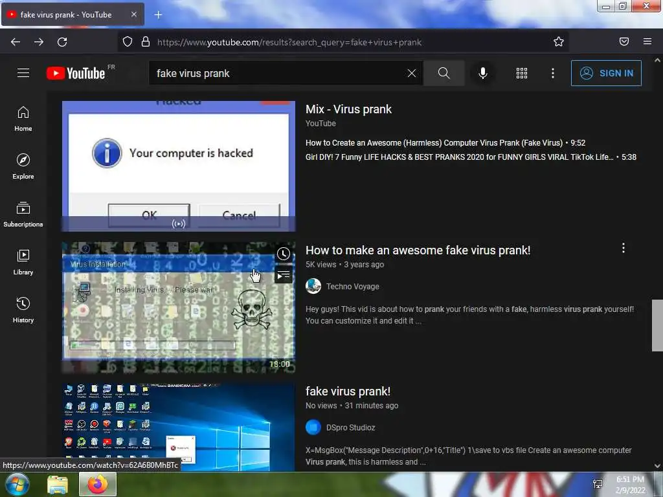
Task: Open the 'Your computer is hacked' mix thumbnail
Action: pyautogui.click(x=179, y=166)
